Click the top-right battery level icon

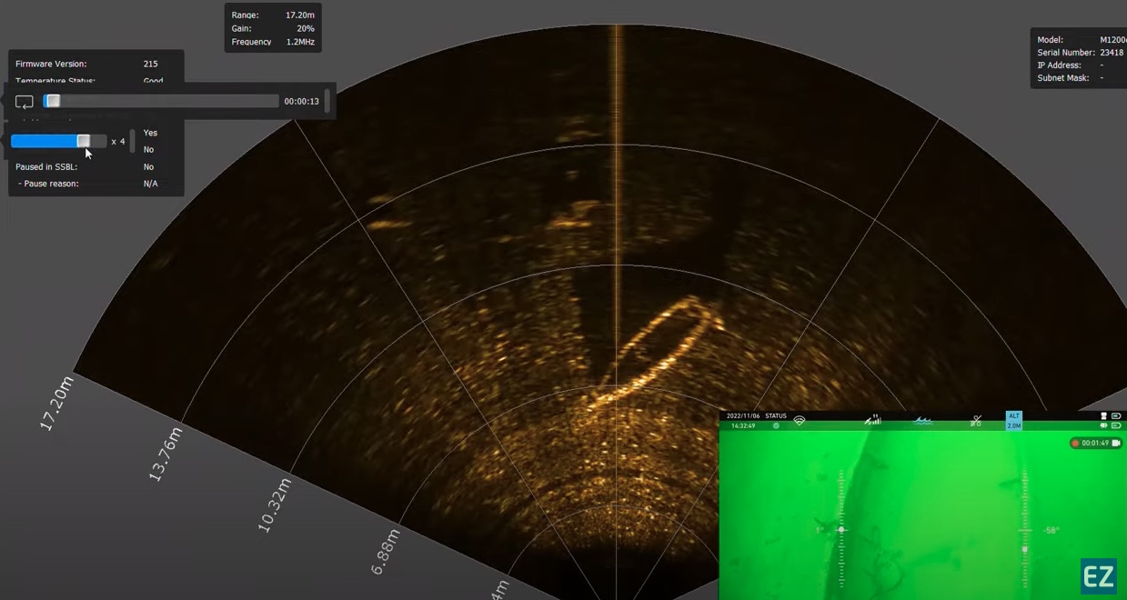click(1116, 416)
